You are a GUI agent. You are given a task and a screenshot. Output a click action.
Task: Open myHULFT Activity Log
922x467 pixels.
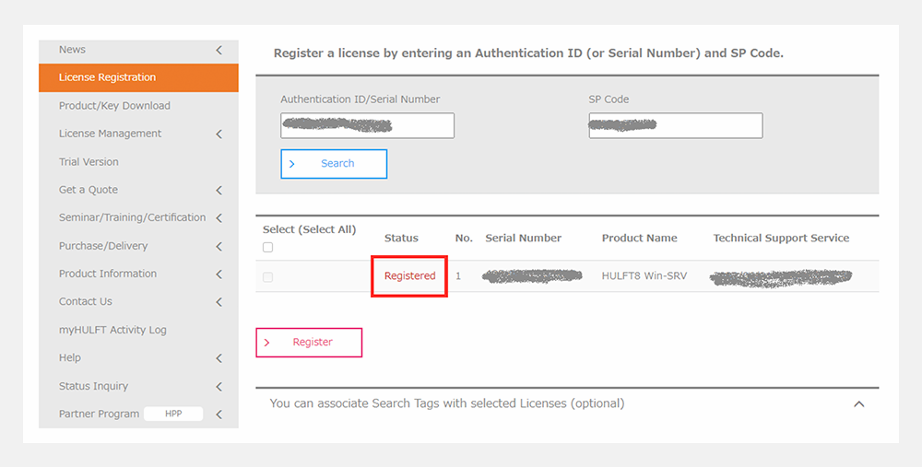pyautogui.click(x=112, y=330)
